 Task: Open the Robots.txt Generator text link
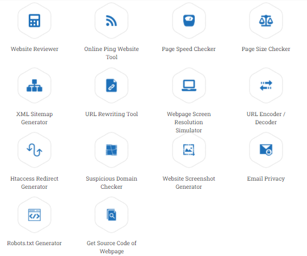[x=35, y=243]
